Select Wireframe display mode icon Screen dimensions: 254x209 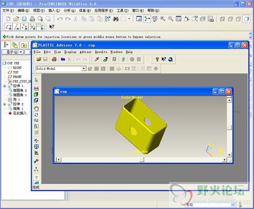click(222, 19)
